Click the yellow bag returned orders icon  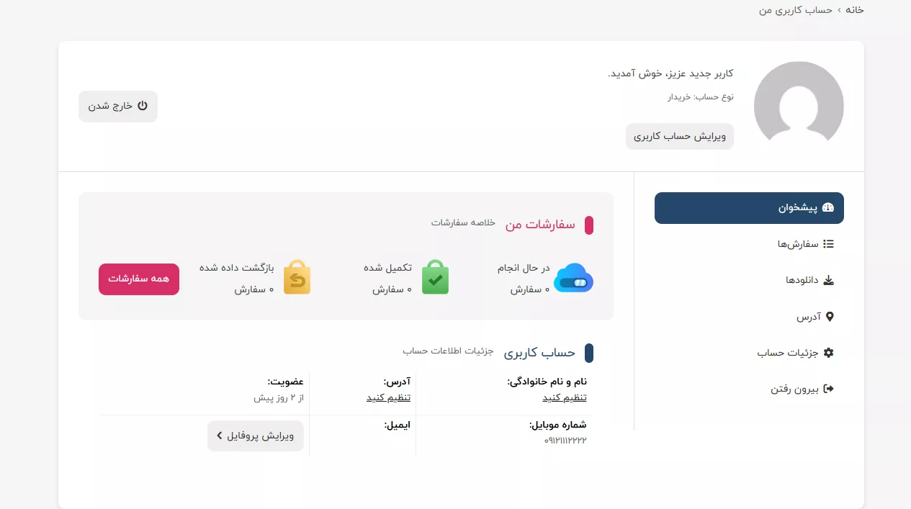point(297,277)
